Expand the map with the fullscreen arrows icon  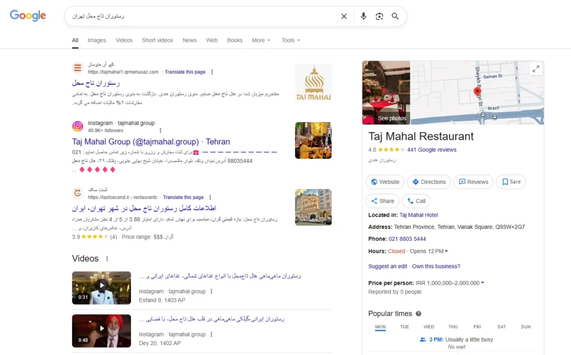535,69
